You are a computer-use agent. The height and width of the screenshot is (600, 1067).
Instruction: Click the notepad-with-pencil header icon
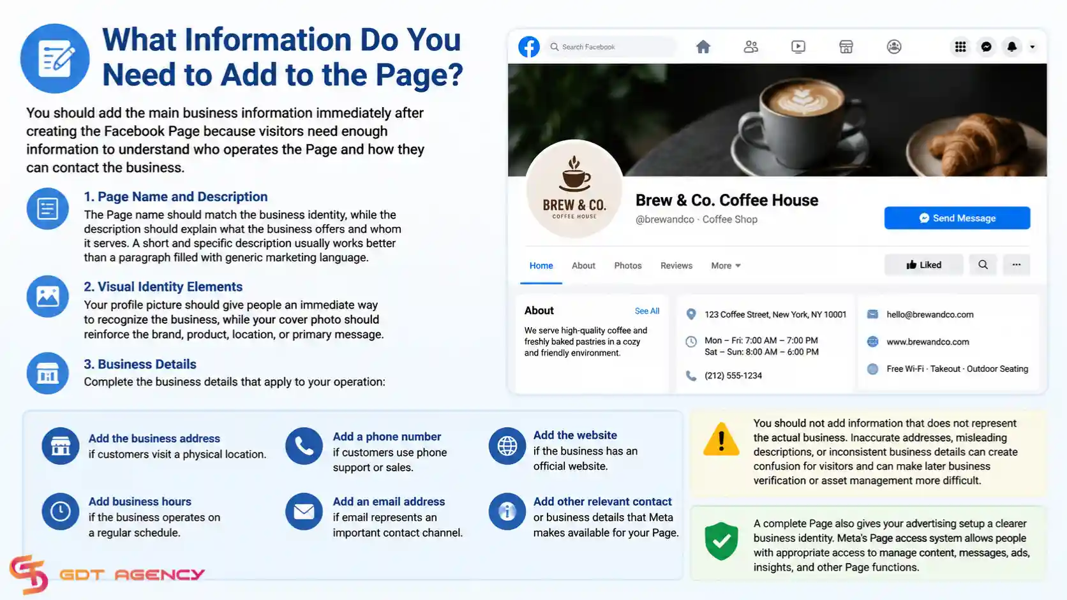[x=55, y=59]
